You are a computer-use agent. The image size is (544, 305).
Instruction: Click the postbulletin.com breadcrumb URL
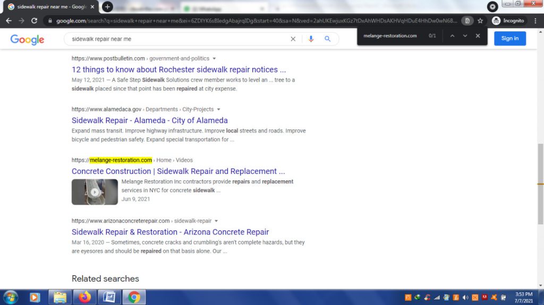pos(140,58)
